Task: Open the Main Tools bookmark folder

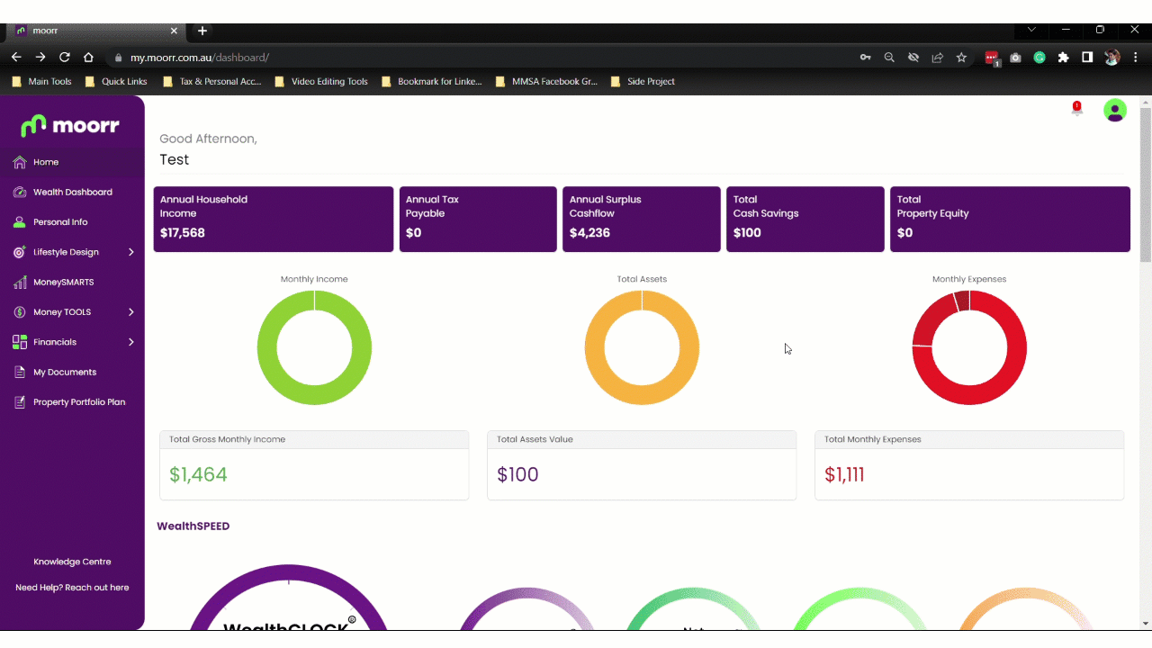Action: [x=41, y=81]
